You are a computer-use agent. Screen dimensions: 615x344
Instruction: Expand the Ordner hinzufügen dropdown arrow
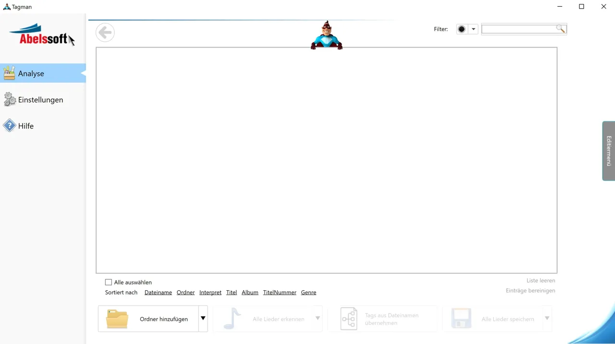coord(203,319)
